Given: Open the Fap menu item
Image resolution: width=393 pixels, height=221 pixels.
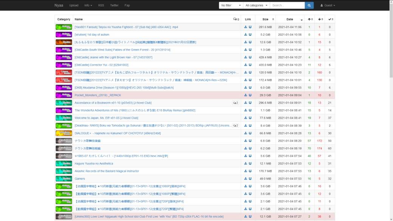Looking at the screenshot, I should coord(127,5).
